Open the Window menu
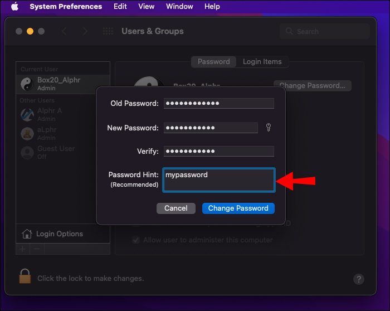390x311 pixels. (179, 7)
